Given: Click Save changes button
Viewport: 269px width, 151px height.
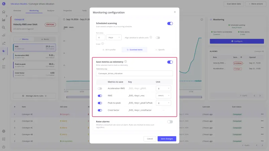Looking at the screenshot, I should click(x=167, y=139).
